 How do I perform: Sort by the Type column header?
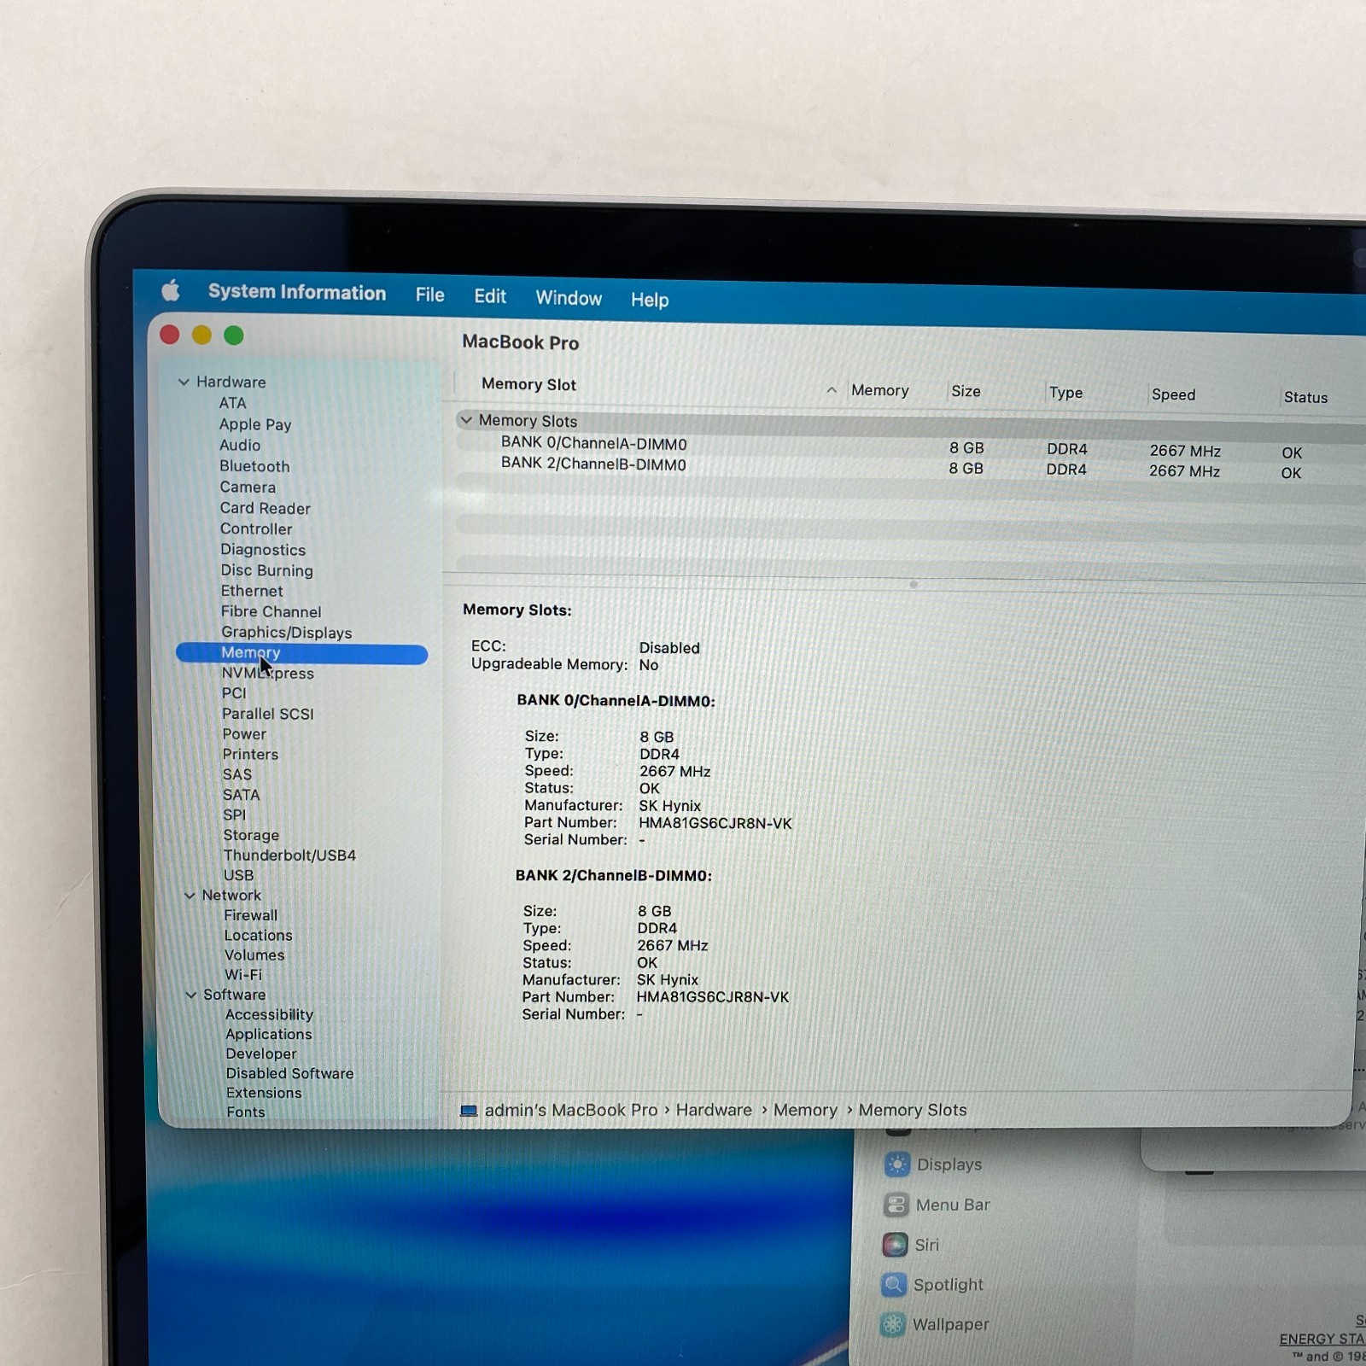click(x=1065, y=393)
